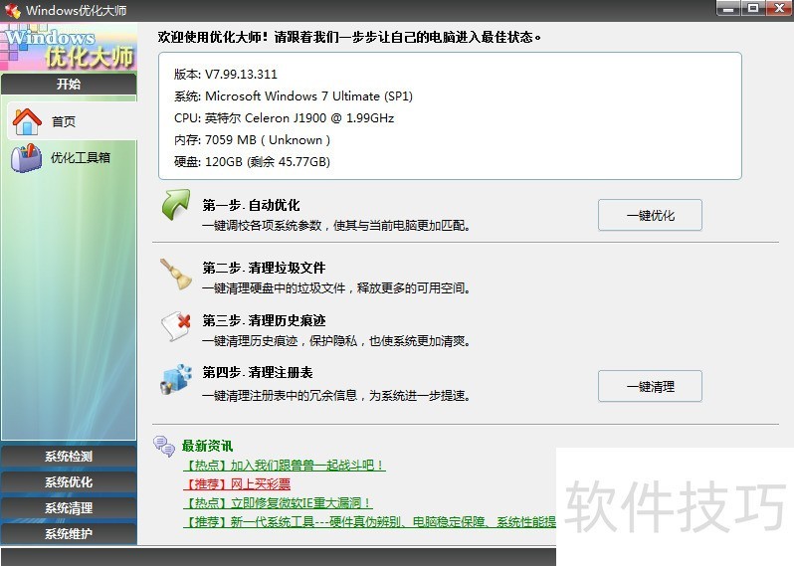The image size is (794, 566).
Task: Maximize the Windows优化大师 window
Action: point(753,8)
